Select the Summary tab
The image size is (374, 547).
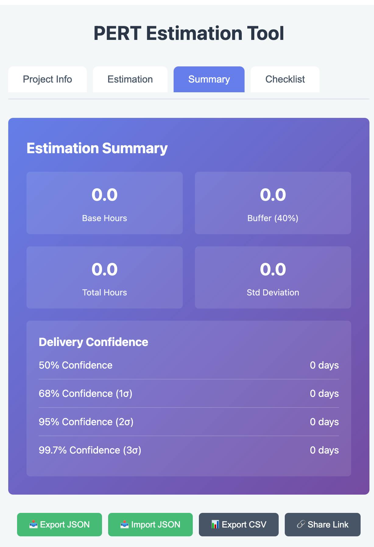pos(209,79)
